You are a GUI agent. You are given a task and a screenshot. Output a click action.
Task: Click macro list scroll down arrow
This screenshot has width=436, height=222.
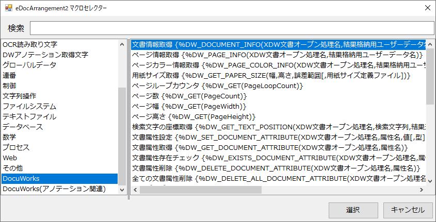(x=430, y=181)
